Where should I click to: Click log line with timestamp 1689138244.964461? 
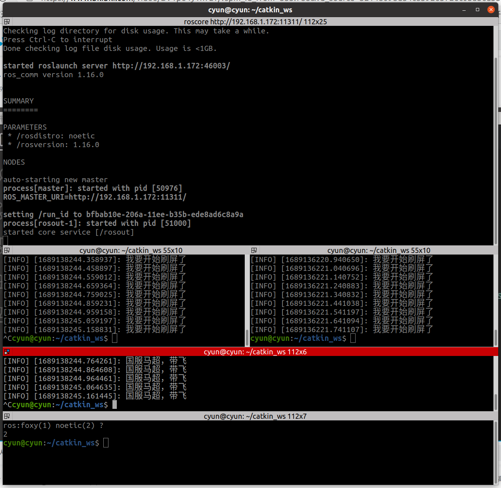95,378
